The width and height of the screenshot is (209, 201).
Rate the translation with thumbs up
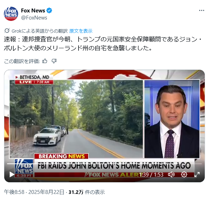coord(45,61)
